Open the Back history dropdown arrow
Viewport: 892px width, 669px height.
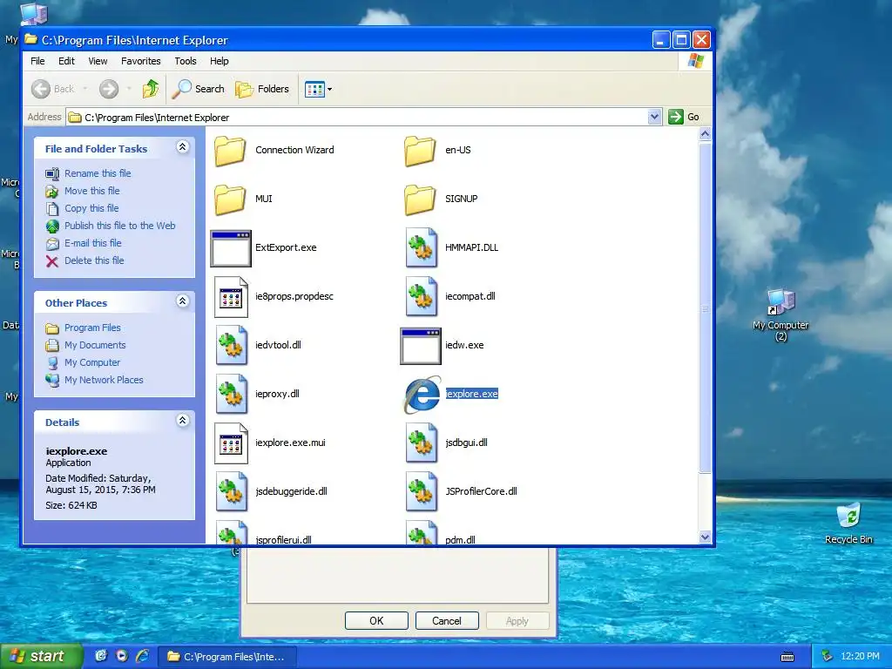coord(84,89)
